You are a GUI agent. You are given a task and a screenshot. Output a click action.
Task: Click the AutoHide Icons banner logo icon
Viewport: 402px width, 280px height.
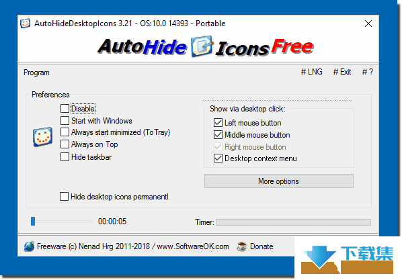(x=202, y=46)
